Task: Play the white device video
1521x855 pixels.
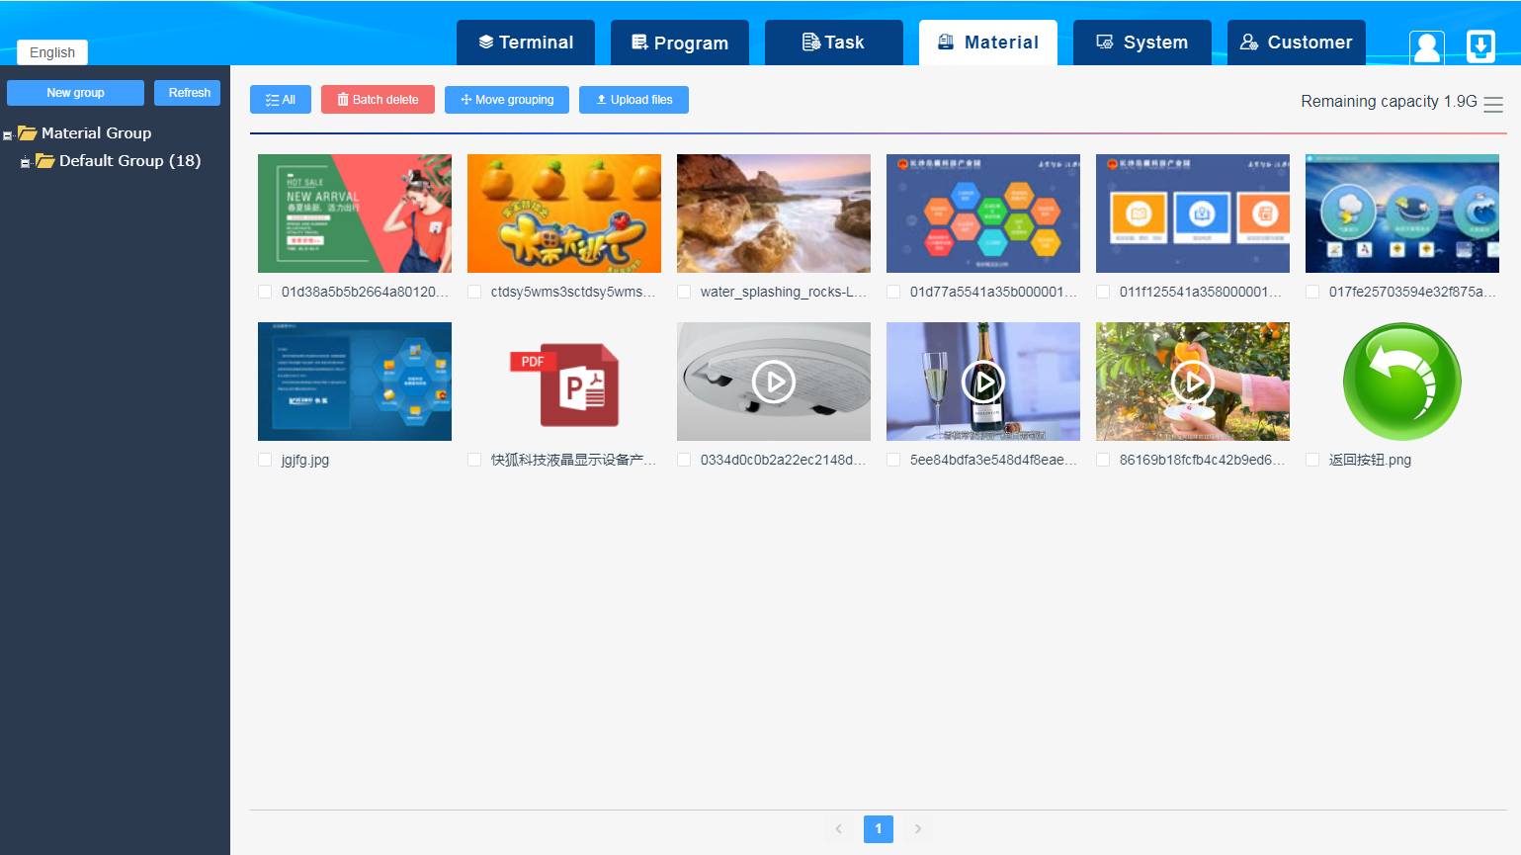Action: point(774,382)
